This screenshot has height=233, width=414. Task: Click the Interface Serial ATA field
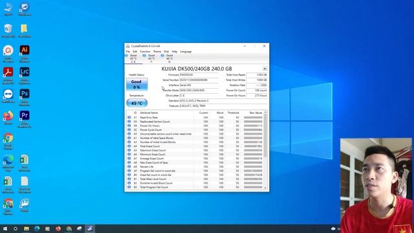click(199, 85)
